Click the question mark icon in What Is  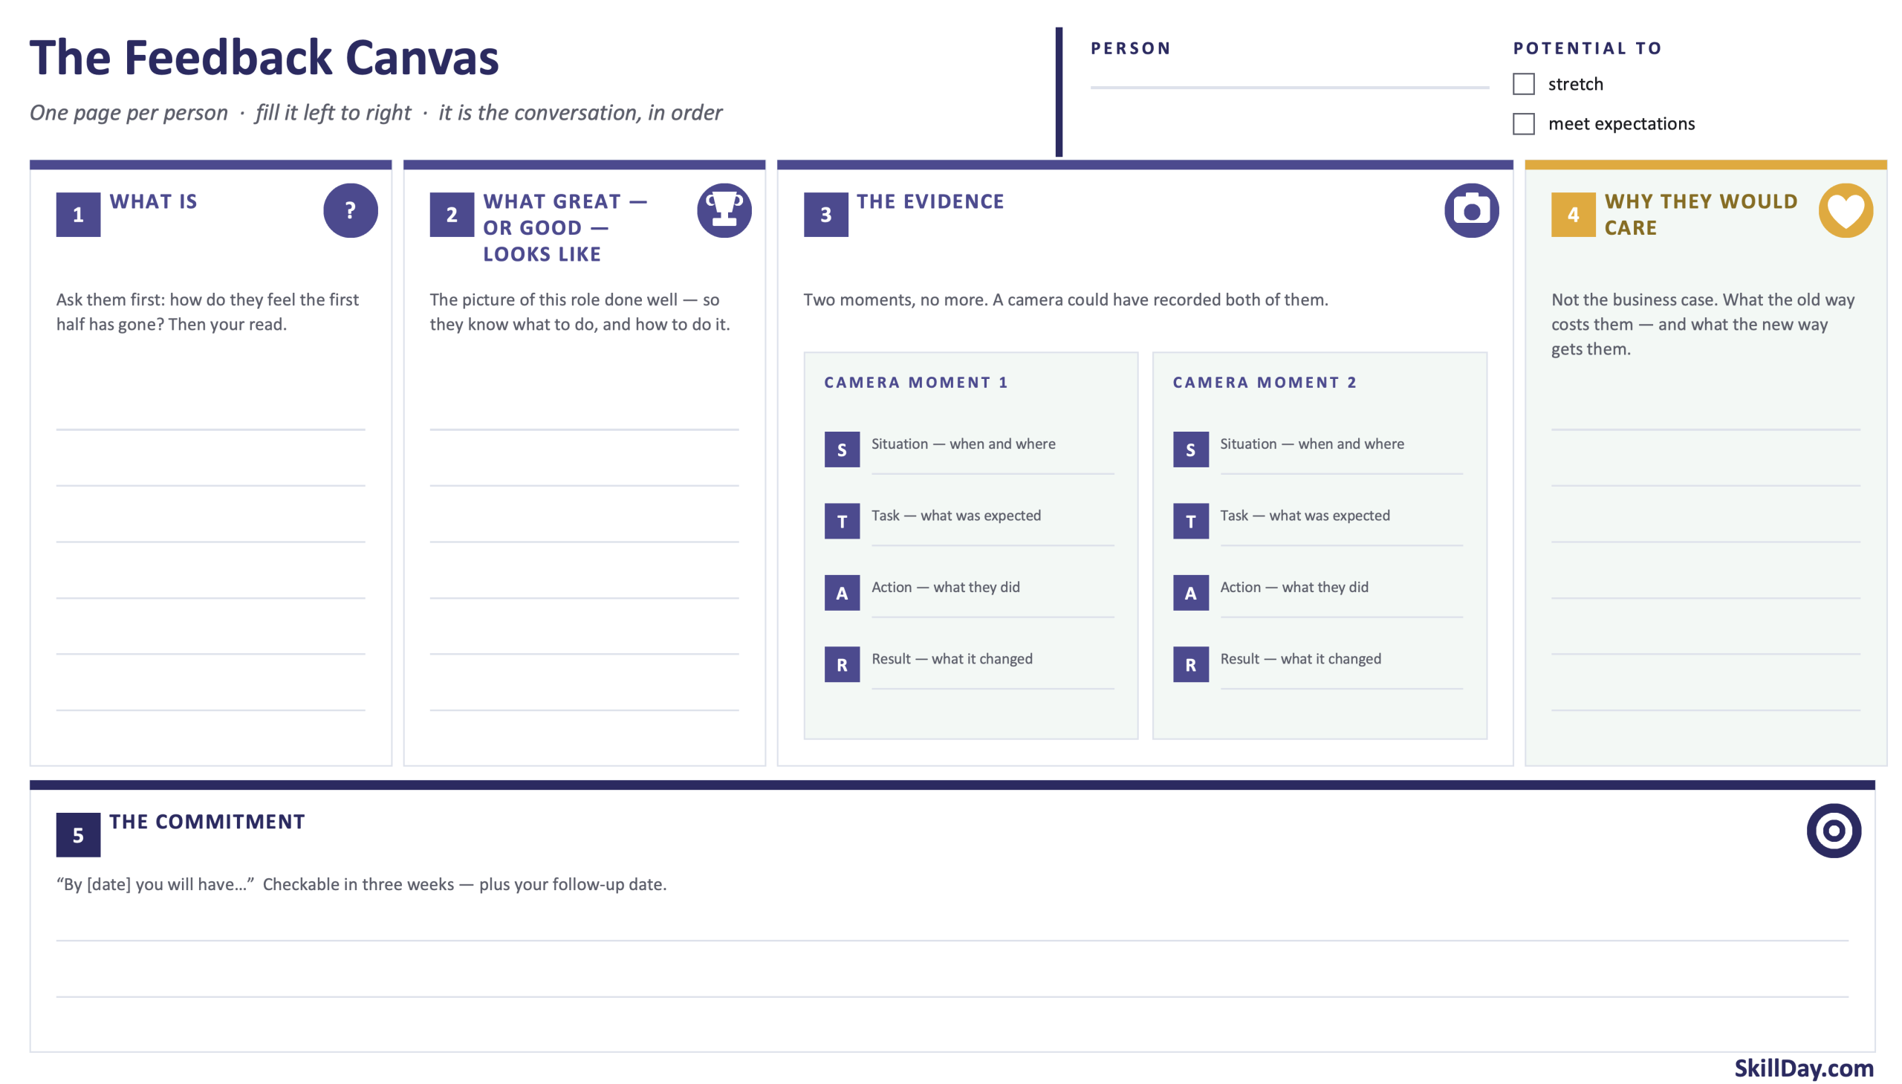coord(350,211)
